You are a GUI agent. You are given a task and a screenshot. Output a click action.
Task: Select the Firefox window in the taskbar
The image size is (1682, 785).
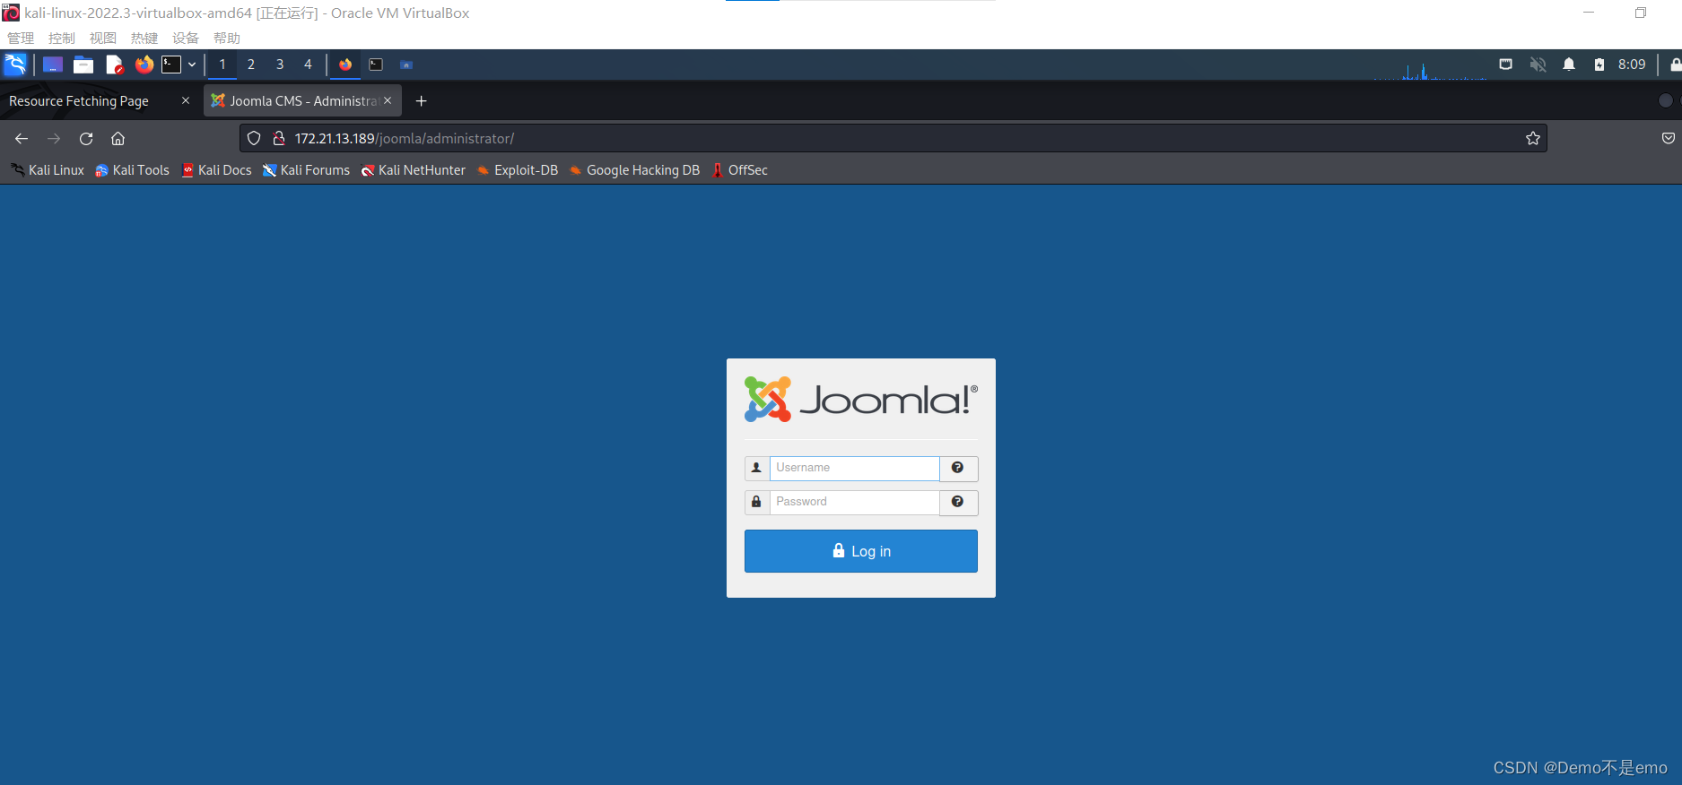pos(345,65)
